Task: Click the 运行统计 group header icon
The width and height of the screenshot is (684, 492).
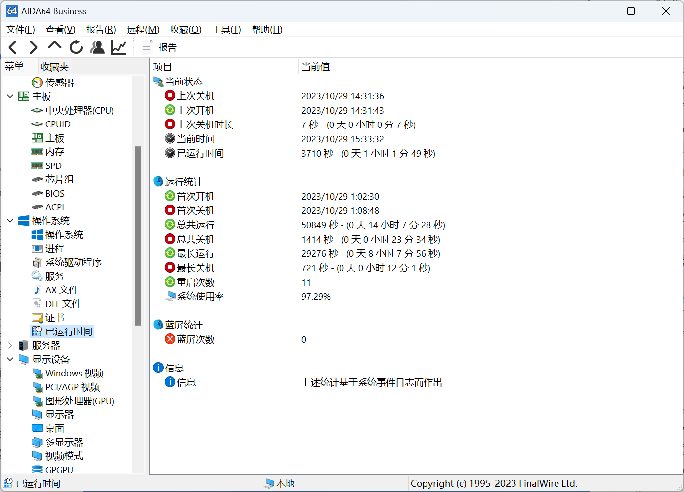Action: coord(158,182)
